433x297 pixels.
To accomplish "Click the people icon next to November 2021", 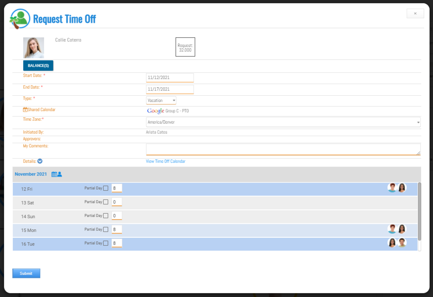I will coord(60,174).
